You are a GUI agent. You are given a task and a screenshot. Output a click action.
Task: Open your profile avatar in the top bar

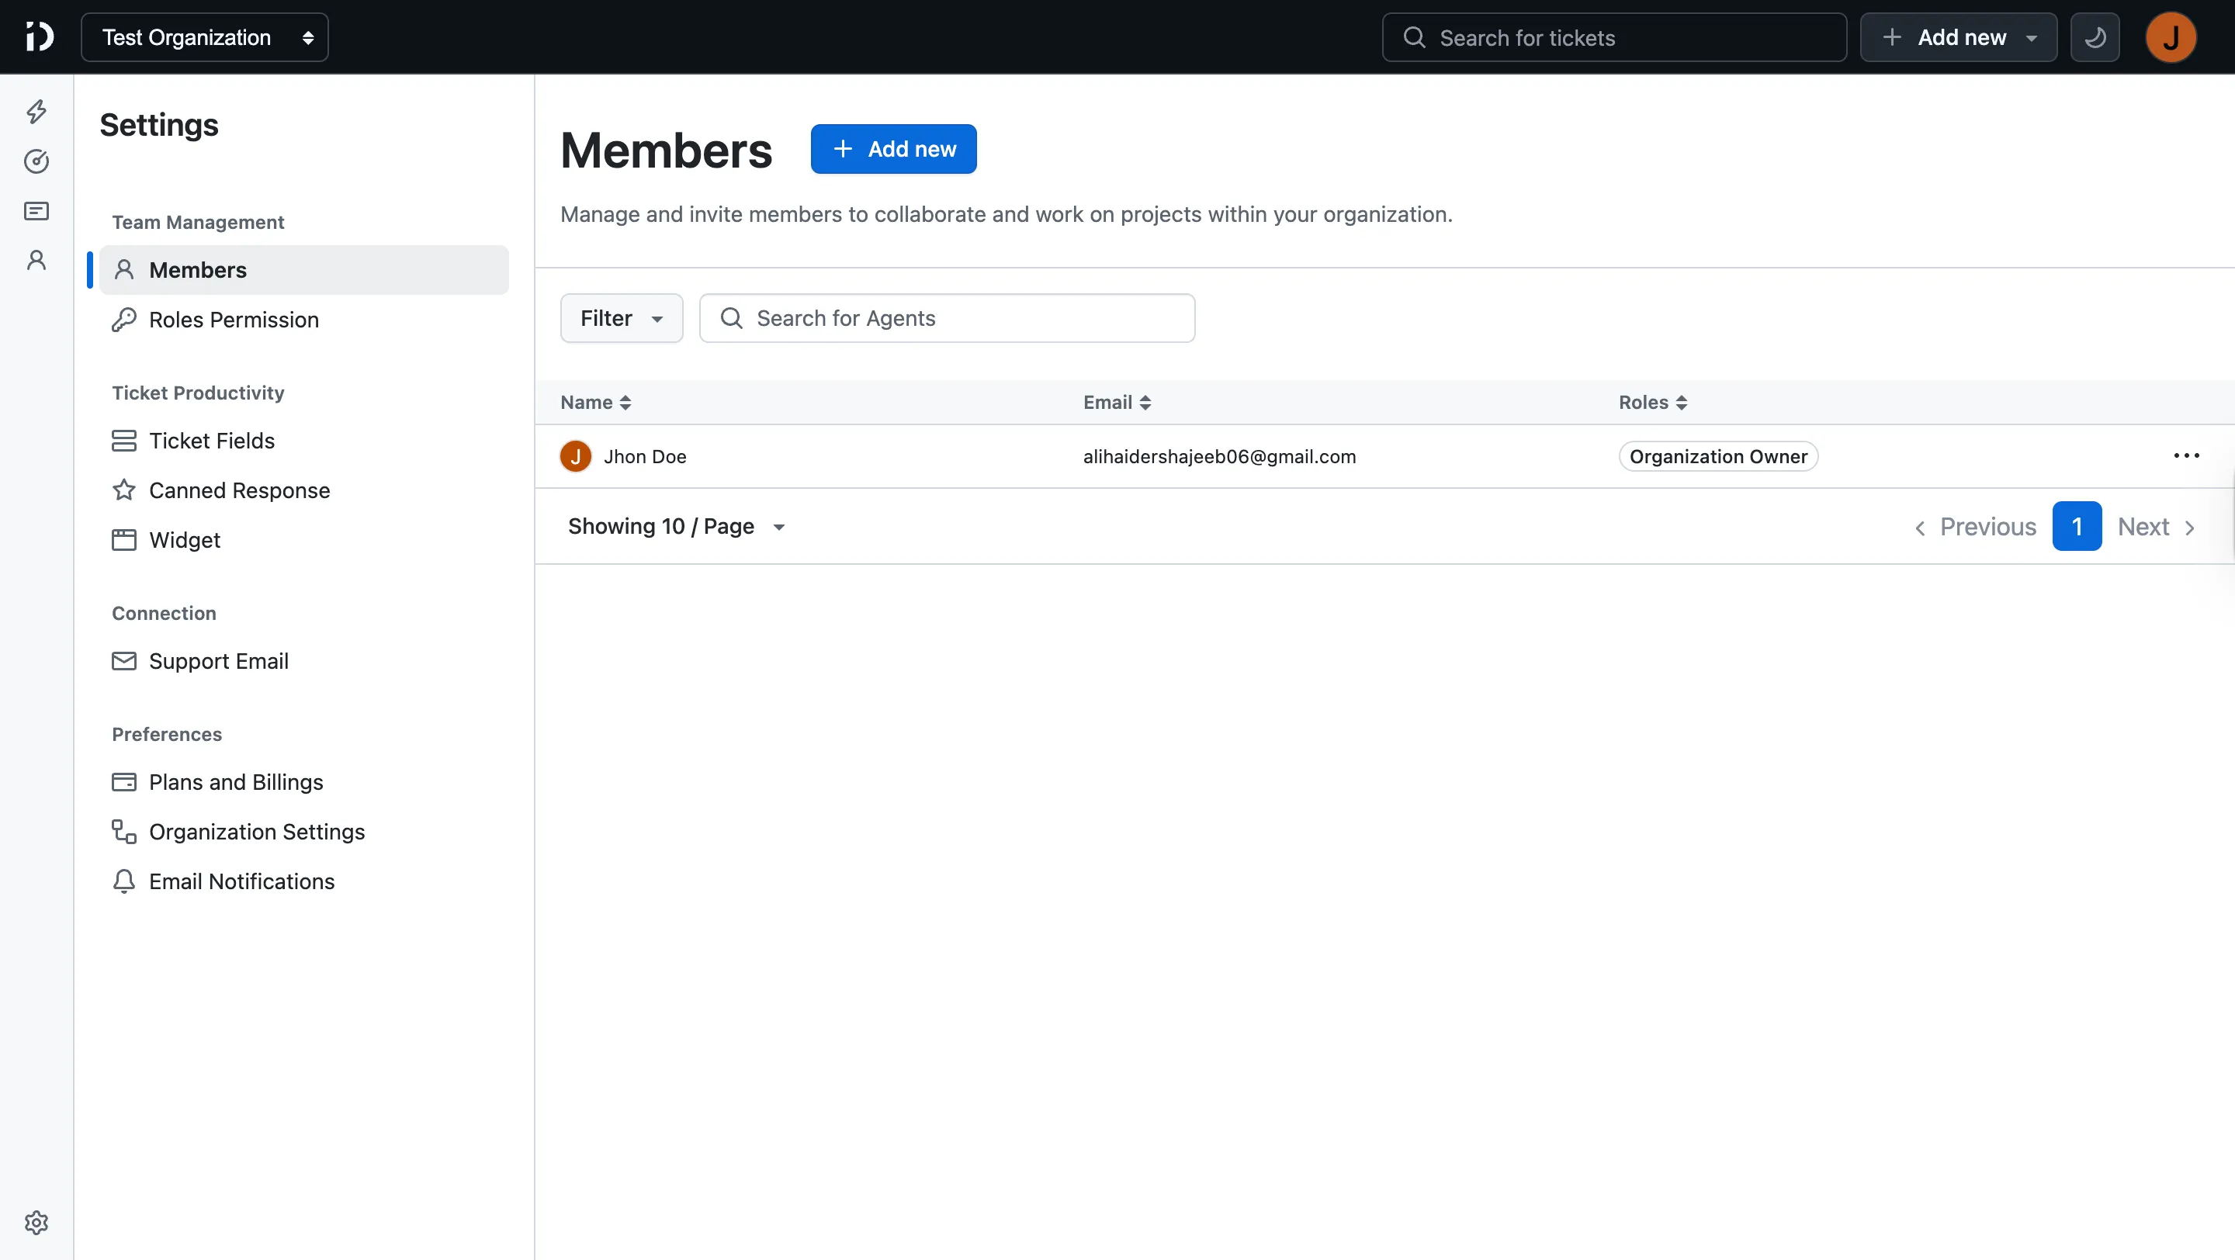coord(2171,36)
